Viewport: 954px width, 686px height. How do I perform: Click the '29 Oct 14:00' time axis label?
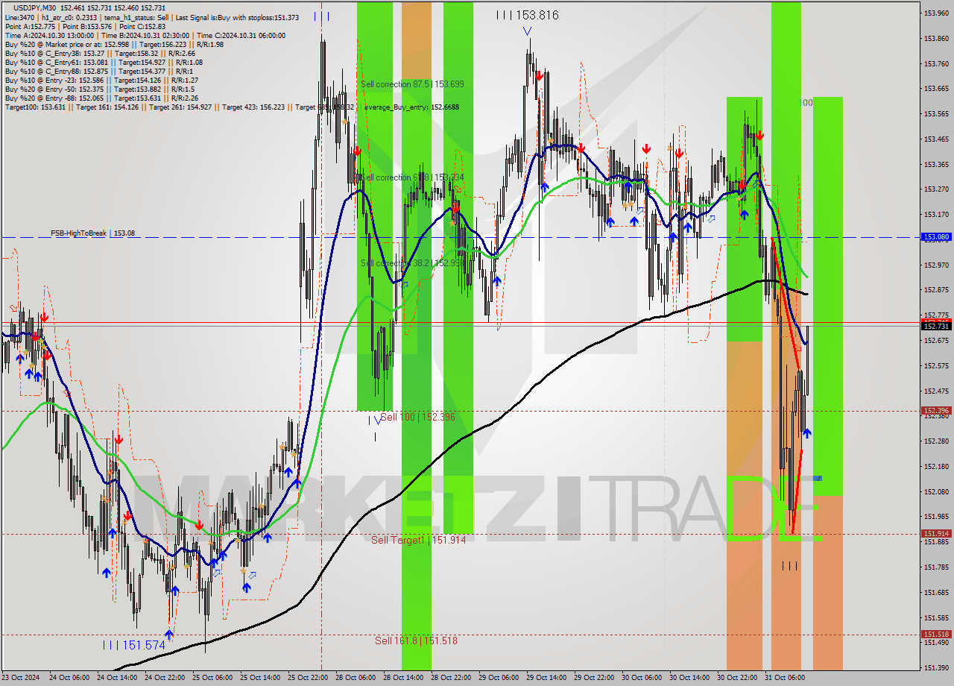546,678
